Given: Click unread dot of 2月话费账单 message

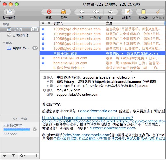Looking at the screenshot, I should click(43, 29).
